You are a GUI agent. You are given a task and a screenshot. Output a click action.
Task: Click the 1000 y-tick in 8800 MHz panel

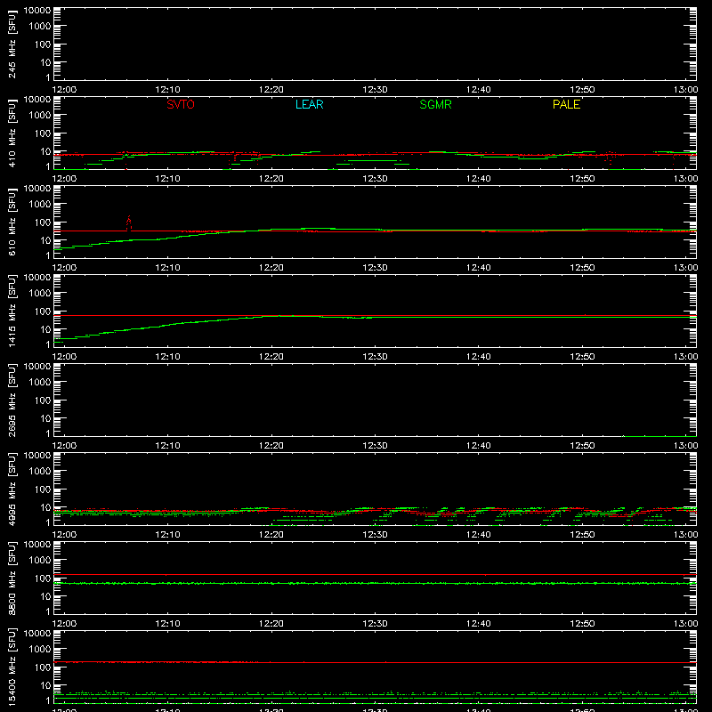coord(40,561)
